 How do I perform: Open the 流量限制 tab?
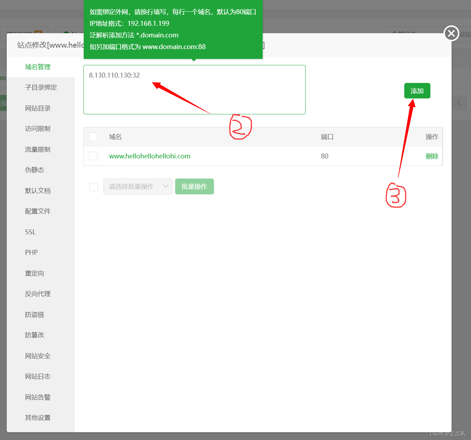[38, 150]
